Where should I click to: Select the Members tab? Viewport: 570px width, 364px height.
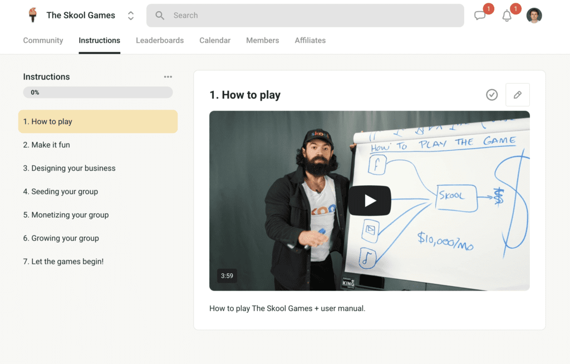coord(263,41)
